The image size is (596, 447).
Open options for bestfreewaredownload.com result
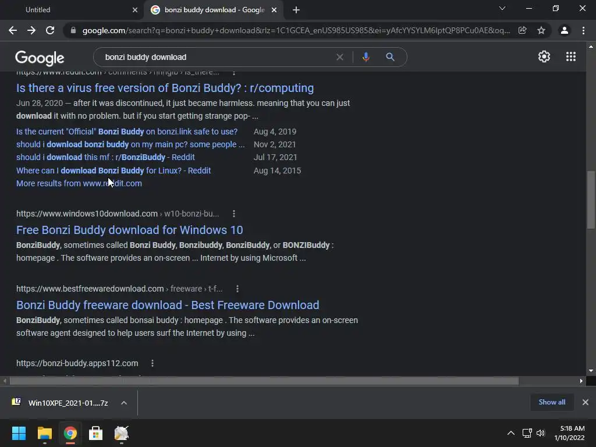click(x=237, y=289)
